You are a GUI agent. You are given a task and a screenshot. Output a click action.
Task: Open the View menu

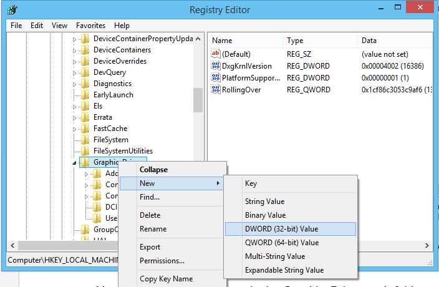click(59, 26)
